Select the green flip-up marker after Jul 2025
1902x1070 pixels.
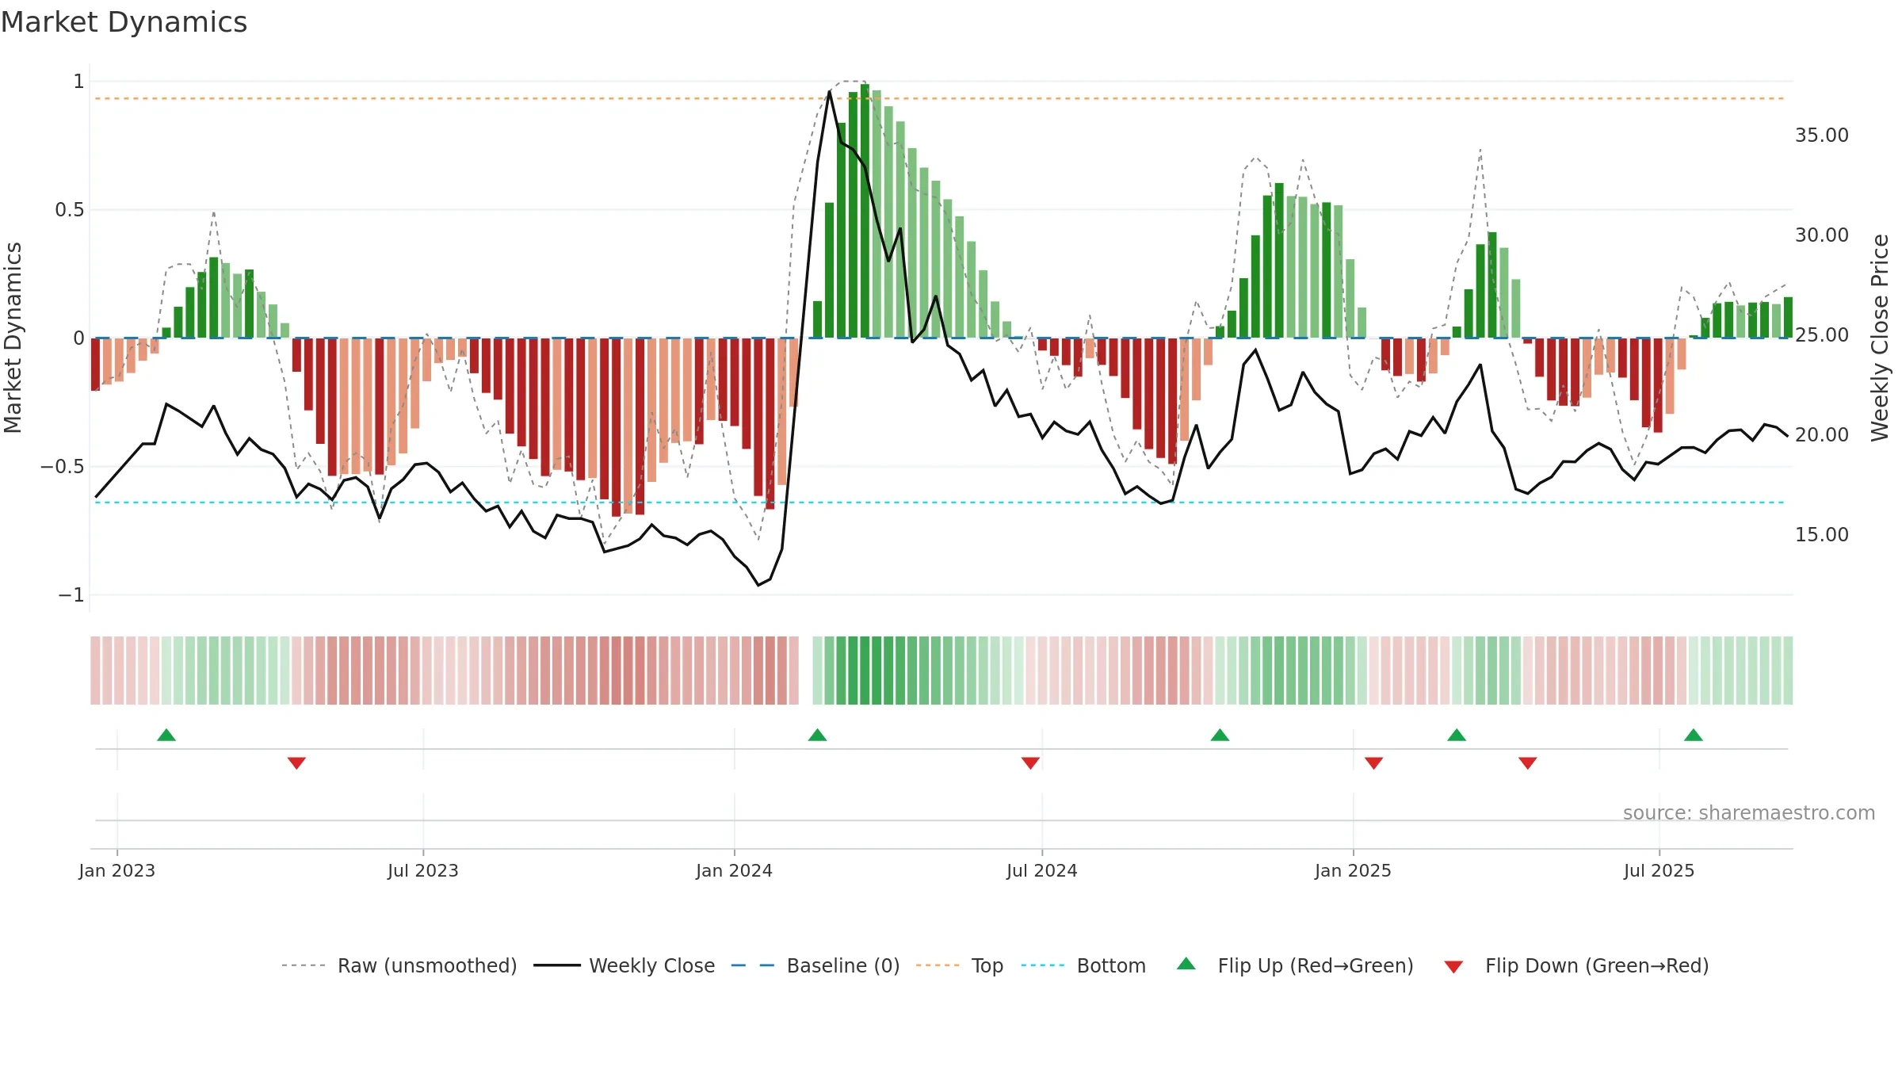pos(1694,735)
